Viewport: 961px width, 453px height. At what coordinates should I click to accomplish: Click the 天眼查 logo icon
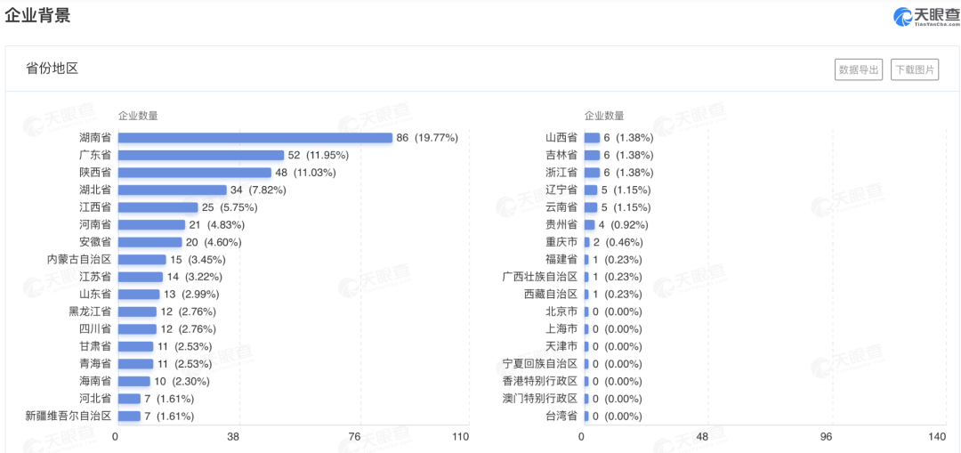(x=903, y=16)
